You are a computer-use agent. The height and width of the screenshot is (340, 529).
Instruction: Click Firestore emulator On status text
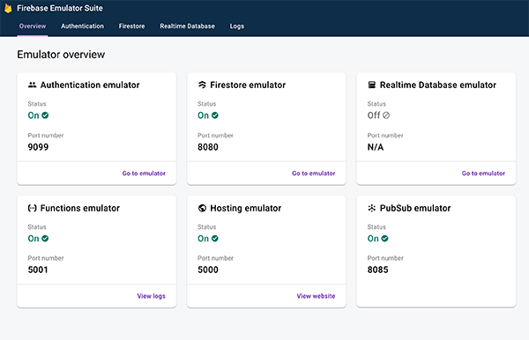coord(203,115)
